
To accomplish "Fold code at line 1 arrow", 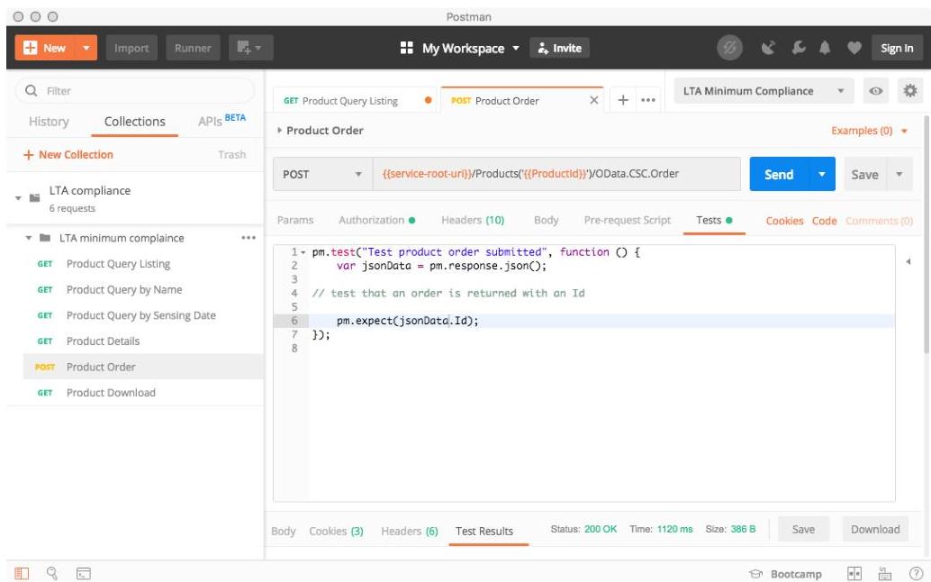I will (303, 252).
